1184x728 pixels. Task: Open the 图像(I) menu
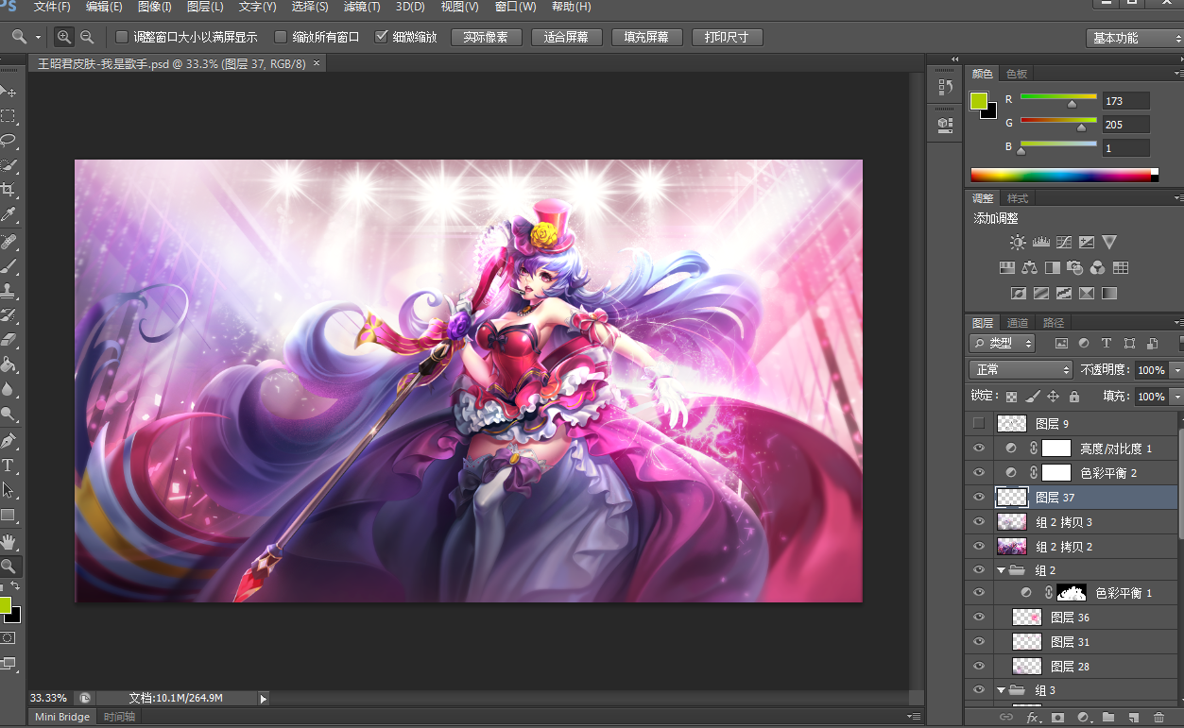(155, 7)
